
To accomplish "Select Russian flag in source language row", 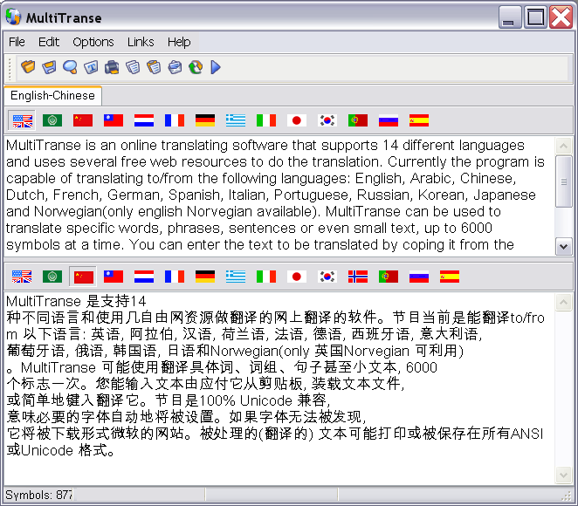I will [x=389, y=120].
